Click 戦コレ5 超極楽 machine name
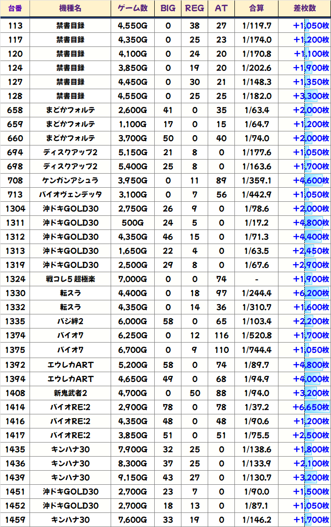This screenshot has height=527, width=331. click(70, 279)
